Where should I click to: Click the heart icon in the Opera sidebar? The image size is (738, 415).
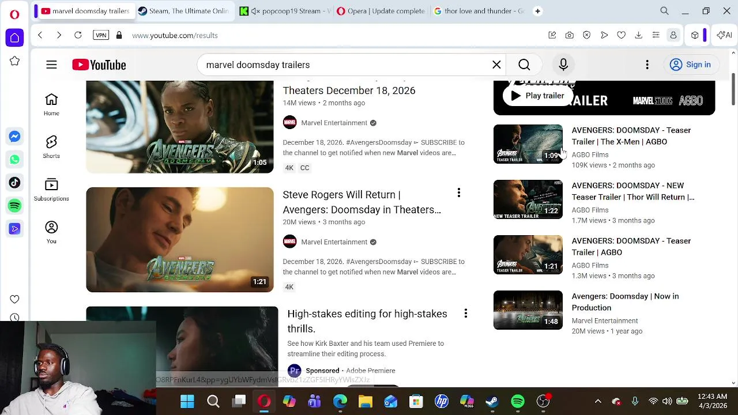14,299
